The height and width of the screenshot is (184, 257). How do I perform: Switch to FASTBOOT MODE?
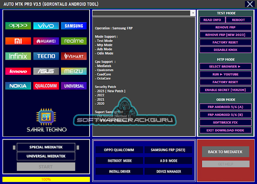point(119,161)
